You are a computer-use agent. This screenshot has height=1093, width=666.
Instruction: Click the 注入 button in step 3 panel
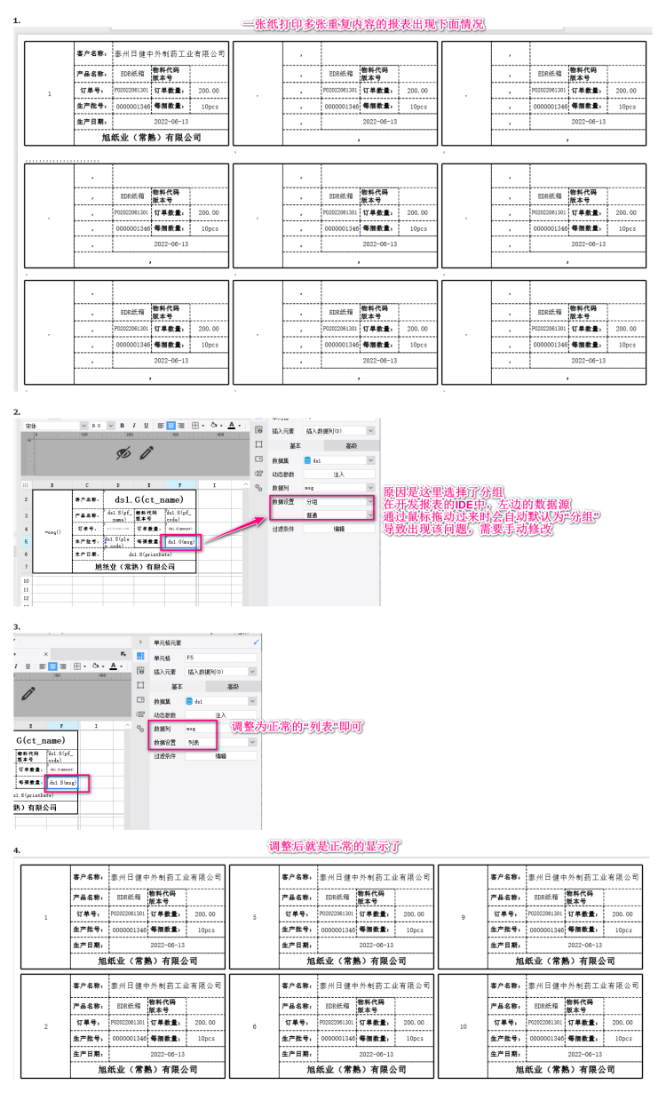point(220,714)
